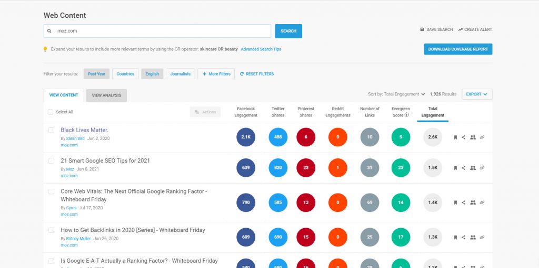Image resolution: width=539 pixels, height=268 pixels.
Task: Share the 21 Smart Google SEO Tips article
Action: tap(463, 168)
